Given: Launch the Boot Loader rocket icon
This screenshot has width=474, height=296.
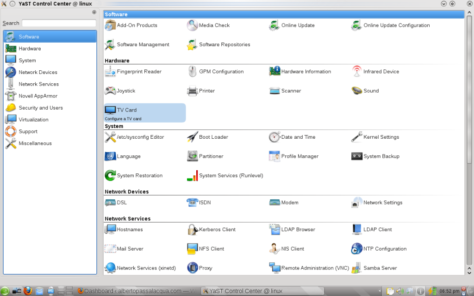Looking at the screenshot, I should [x=192, y=137].
